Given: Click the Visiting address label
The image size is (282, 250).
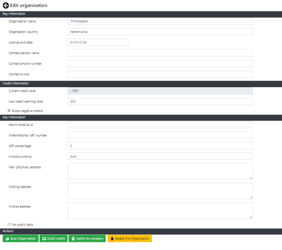Looking at the screenshot, I should point(20,187).
